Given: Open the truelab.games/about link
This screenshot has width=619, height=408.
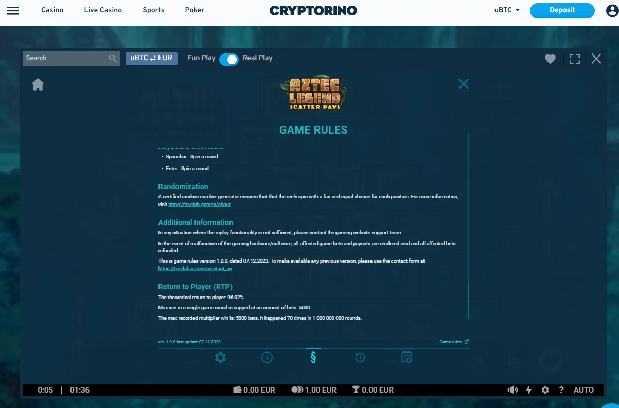Looking at the screenshot, I should pos(200,205).
